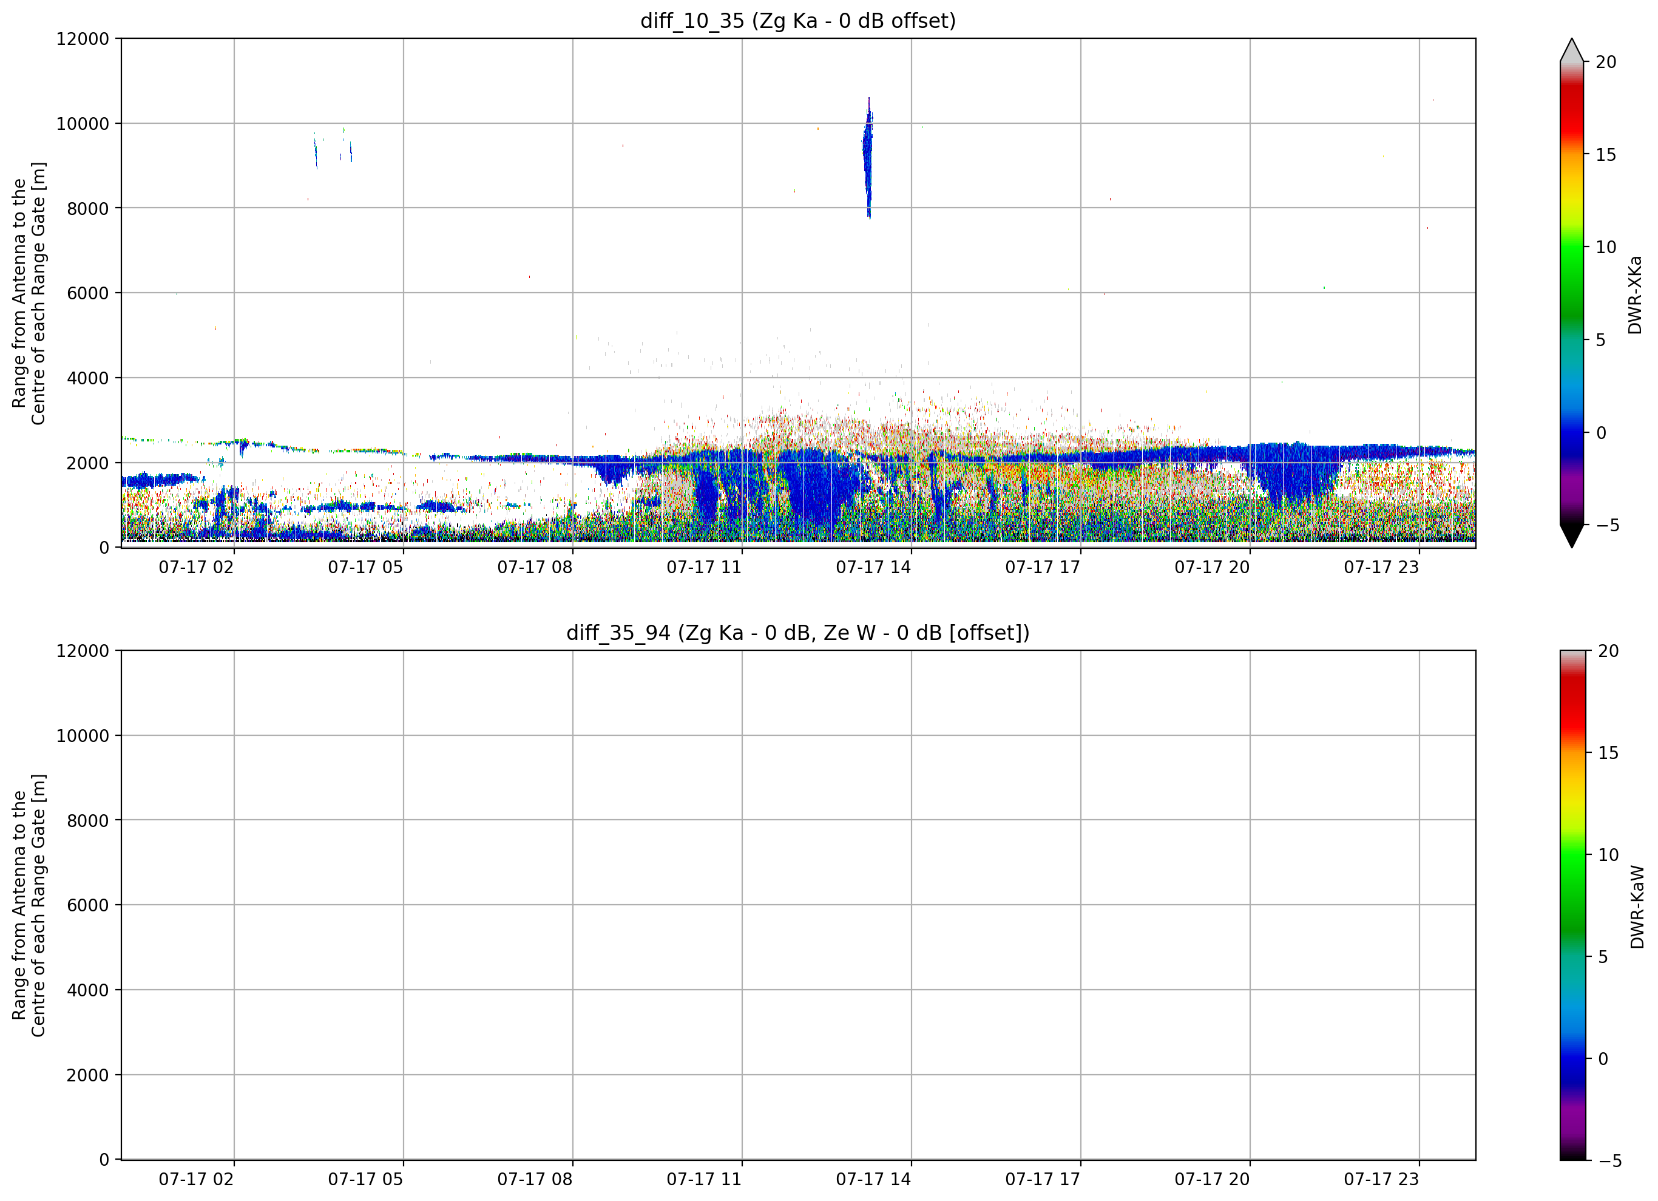The width and height of the screenshot is (1658, 1201).
Task: Click the 6000 y-tick of diff_35_94 plot
Action: pyautogui.click(x=88, y=905)
